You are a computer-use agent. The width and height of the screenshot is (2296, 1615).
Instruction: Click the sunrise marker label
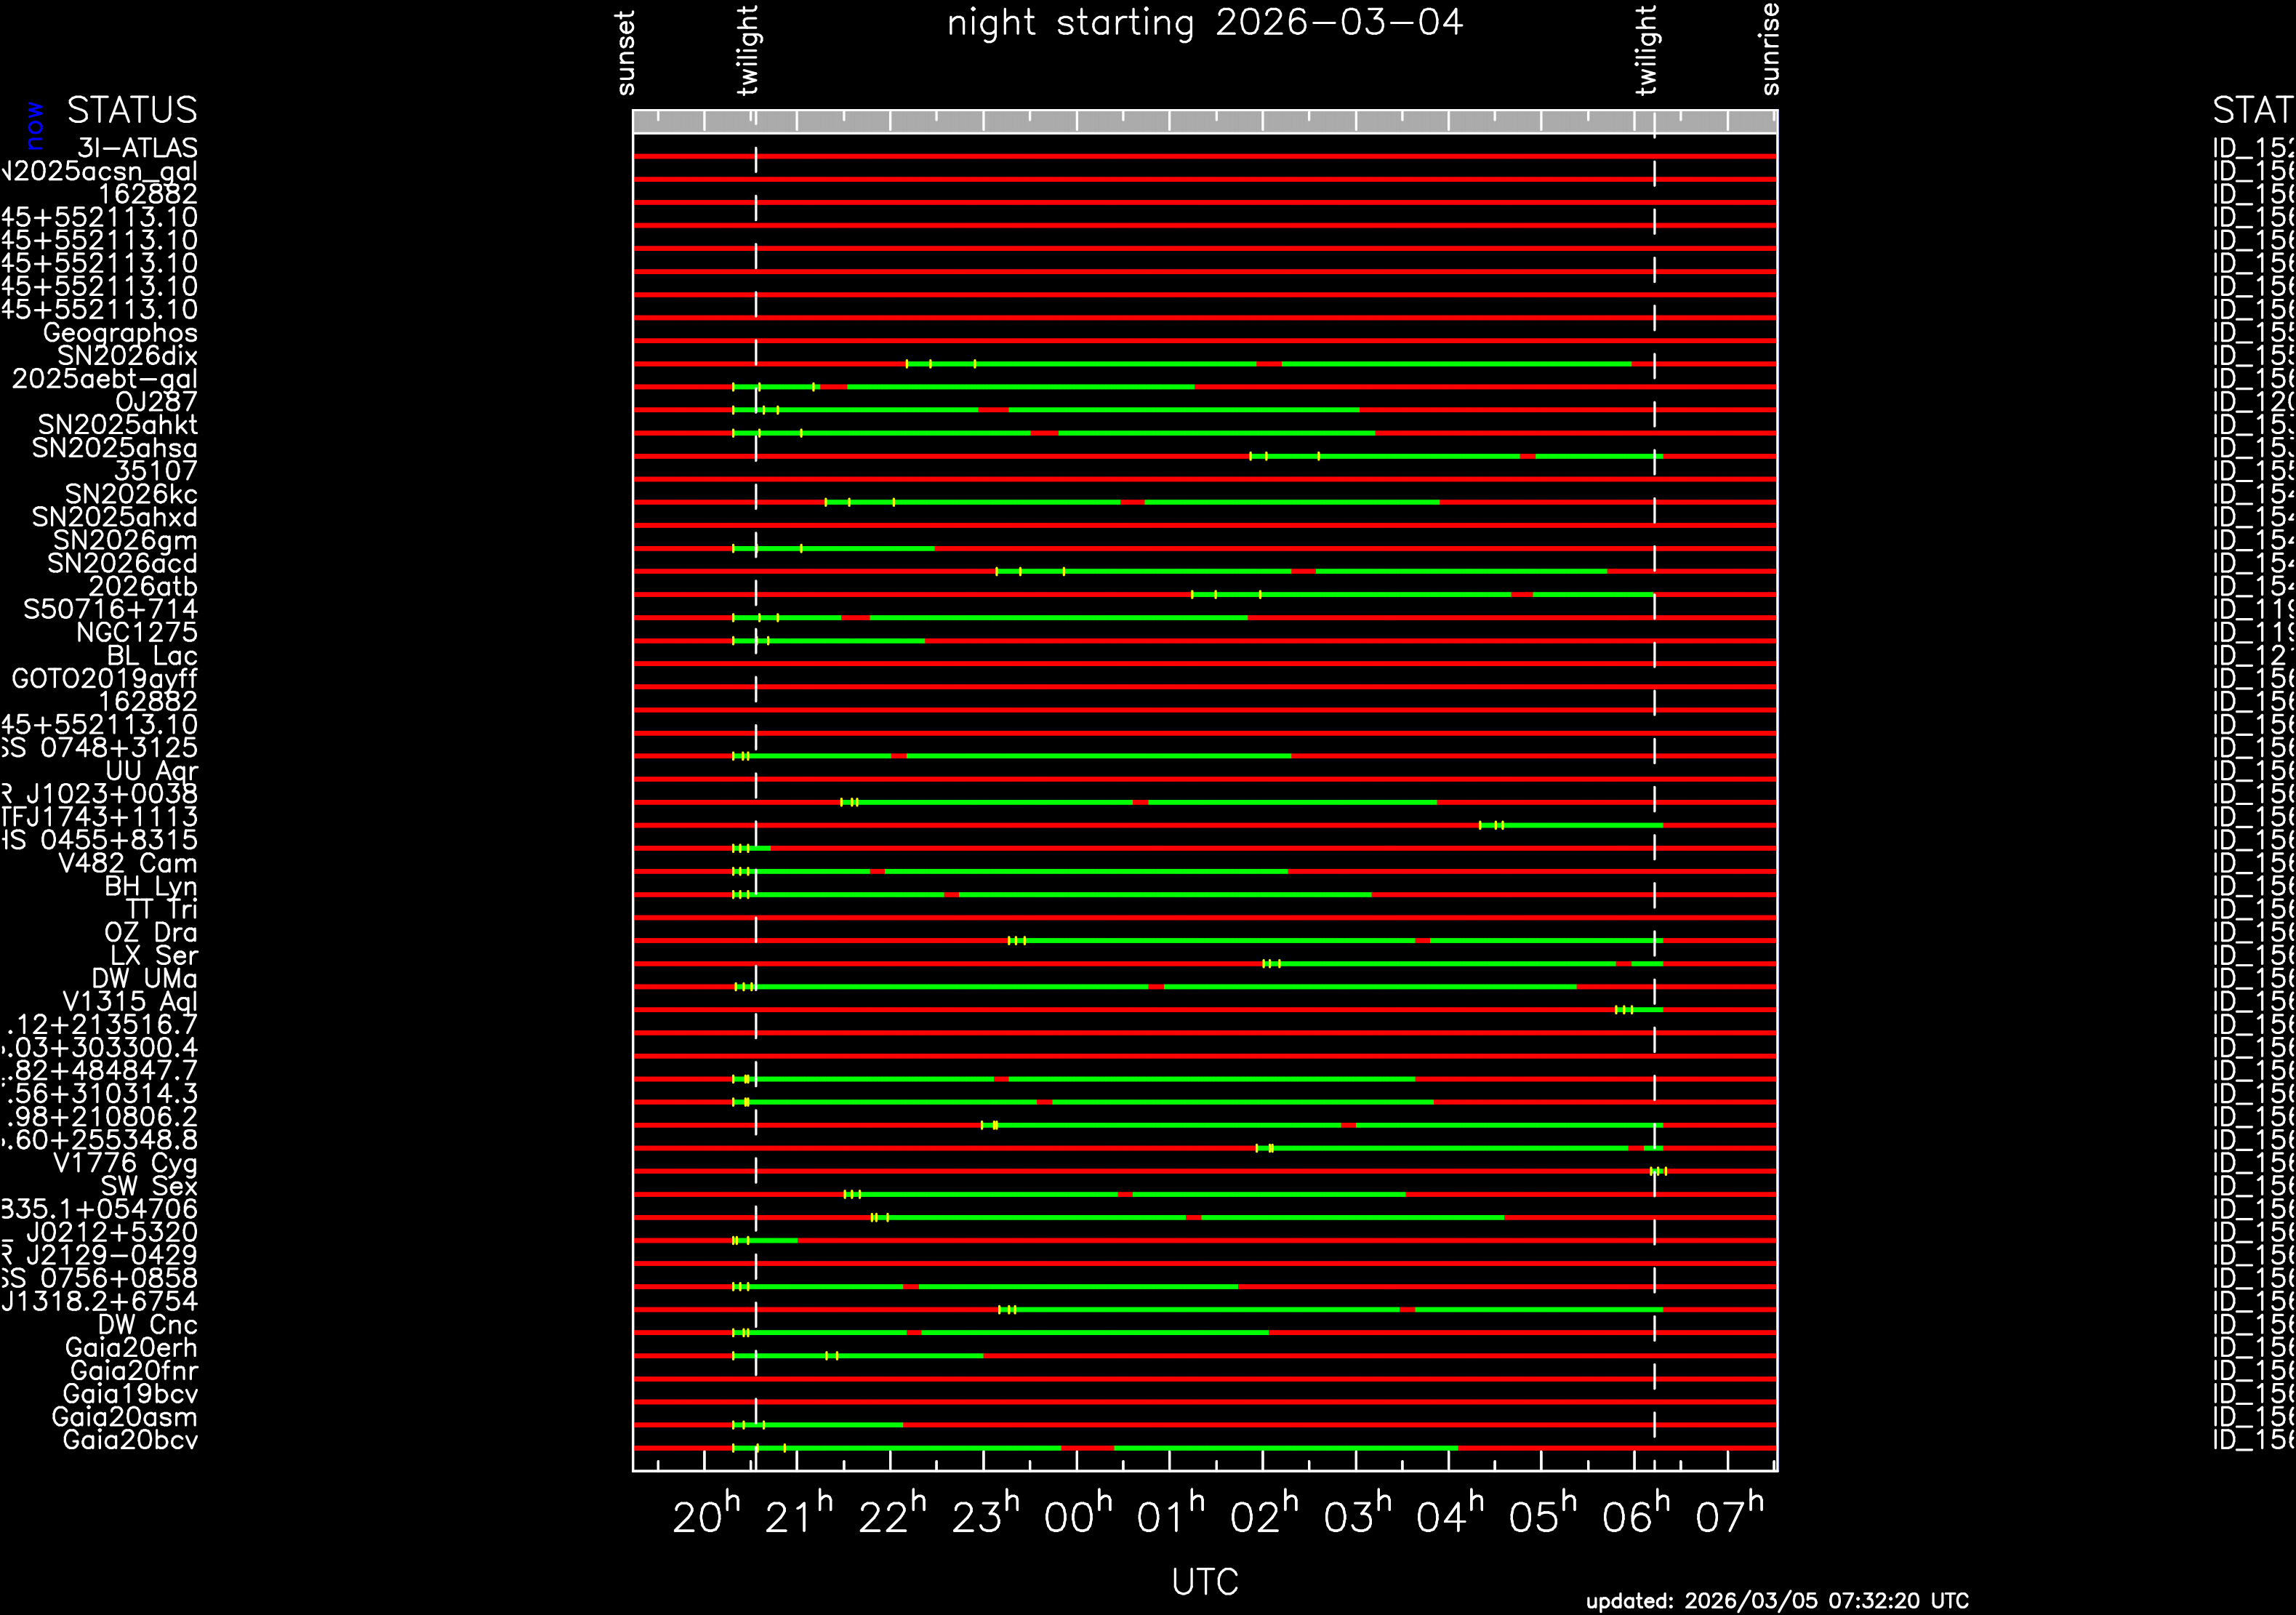click(x=1770, y=49)
